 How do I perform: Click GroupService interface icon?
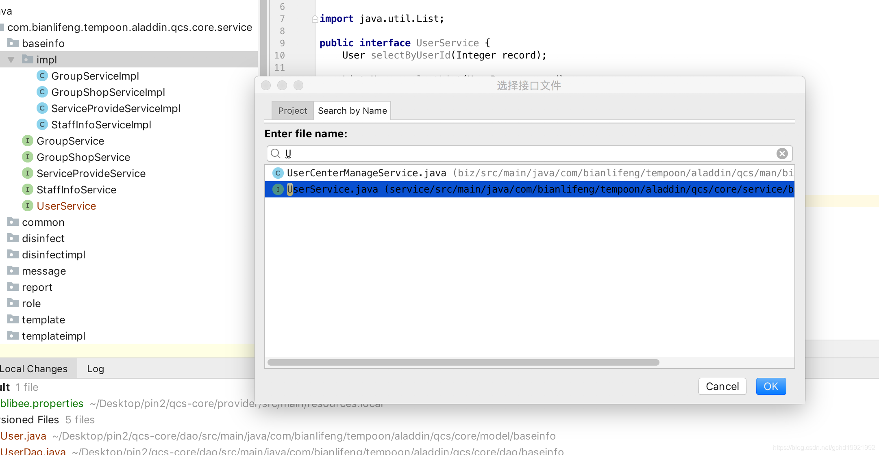[27, 141]
